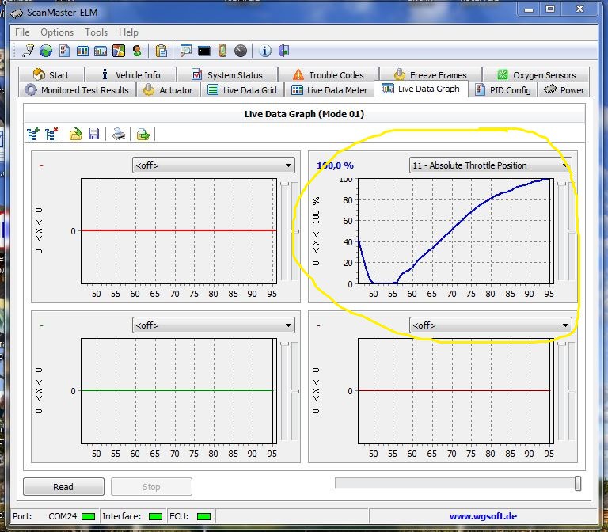Expand the bottom-right graph PID dropdown

click(490, 325)
